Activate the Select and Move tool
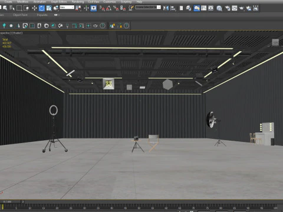283x212 pixels. click(x=35, y=8)
